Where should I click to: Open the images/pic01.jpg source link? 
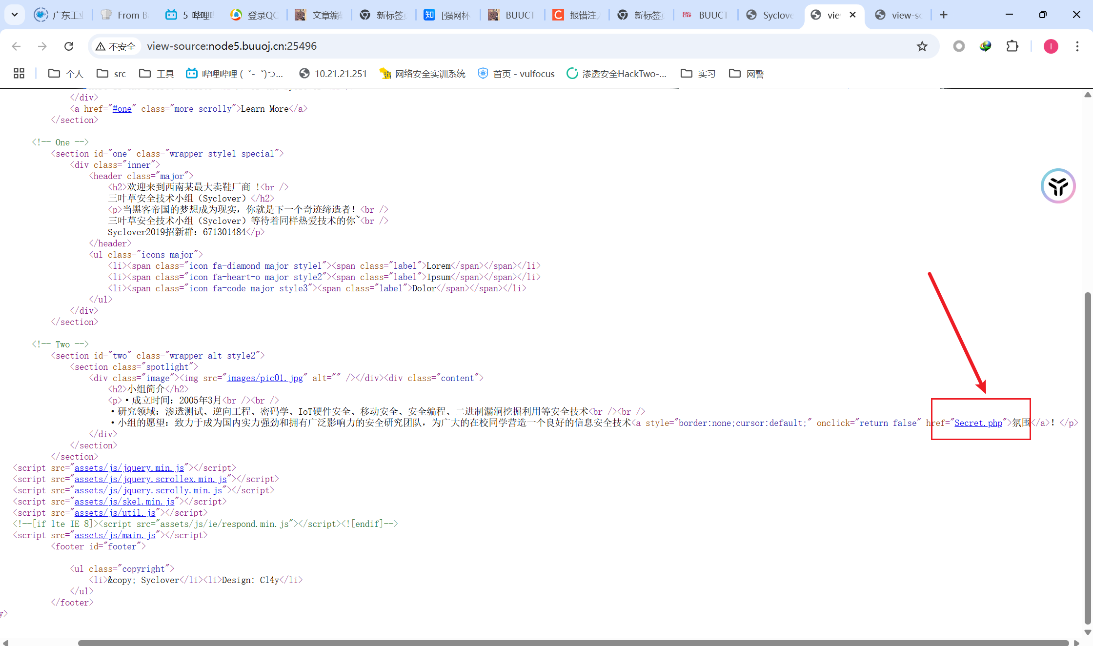point(265,378)
